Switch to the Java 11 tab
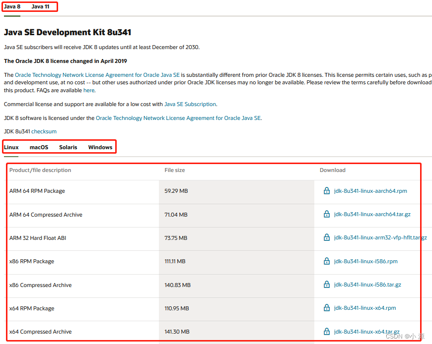This screenshot has width=432, height=344. 40,7
